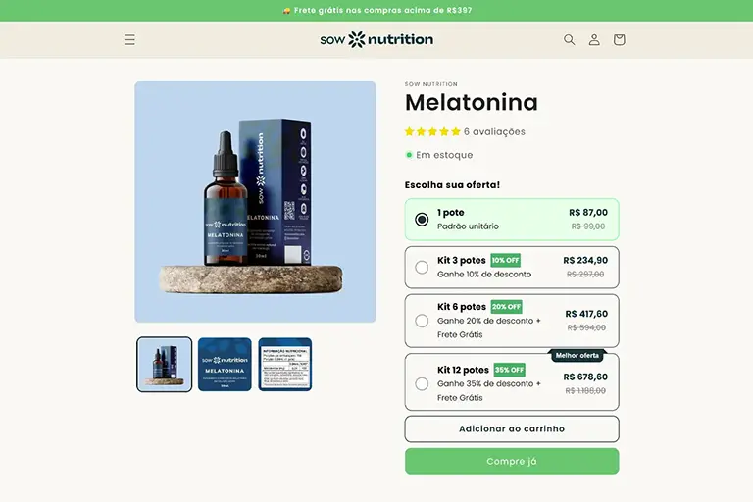The height and width of the screenshot is (502, 753).
Task: Click the free shipping announcement banner
Action: click(376, 10)
